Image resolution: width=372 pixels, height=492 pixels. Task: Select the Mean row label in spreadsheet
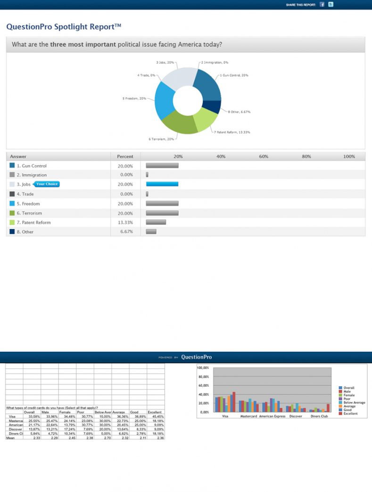[x=10, y=438]
